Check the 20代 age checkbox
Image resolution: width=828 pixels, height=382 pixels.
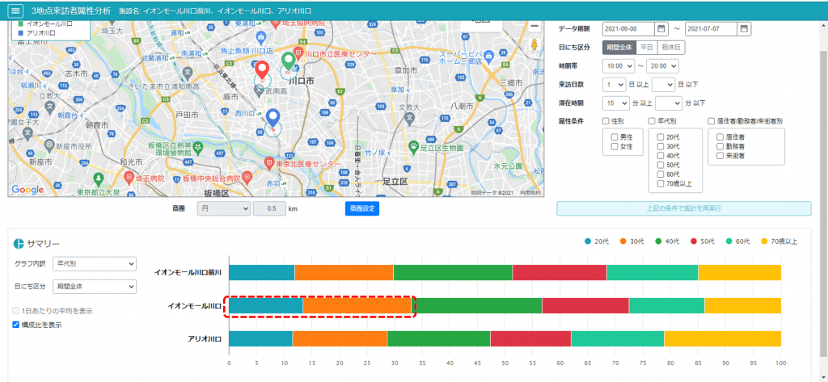[661, 137]
